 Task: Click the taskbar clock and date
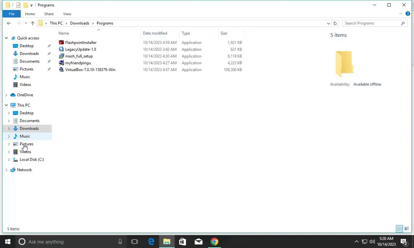[386, 242]
